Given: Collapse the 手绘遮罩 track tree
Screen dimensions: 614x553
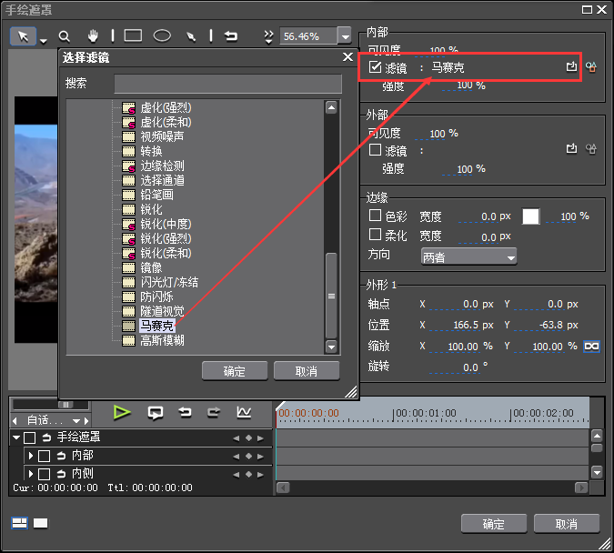Looking at the screenshot, I should click(x=16, y=437).
